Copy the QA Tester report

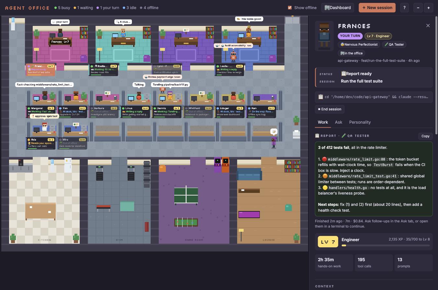425,136
